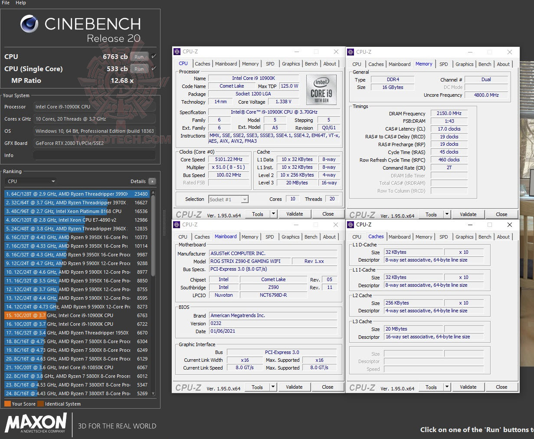The height and width of the screenshot is (439, 534).
Task: Select ranking row 17 Threadripper 1950X
Action: pyautogui.click(x=77, y=333)
